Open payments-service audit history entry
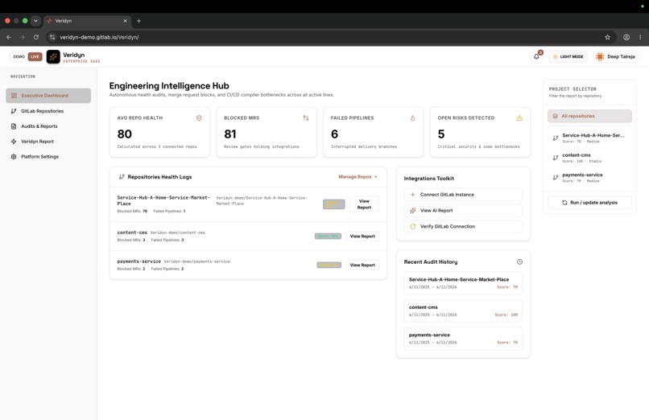The height and width of the screenshot is (420, 649). [x=463, y=339]
